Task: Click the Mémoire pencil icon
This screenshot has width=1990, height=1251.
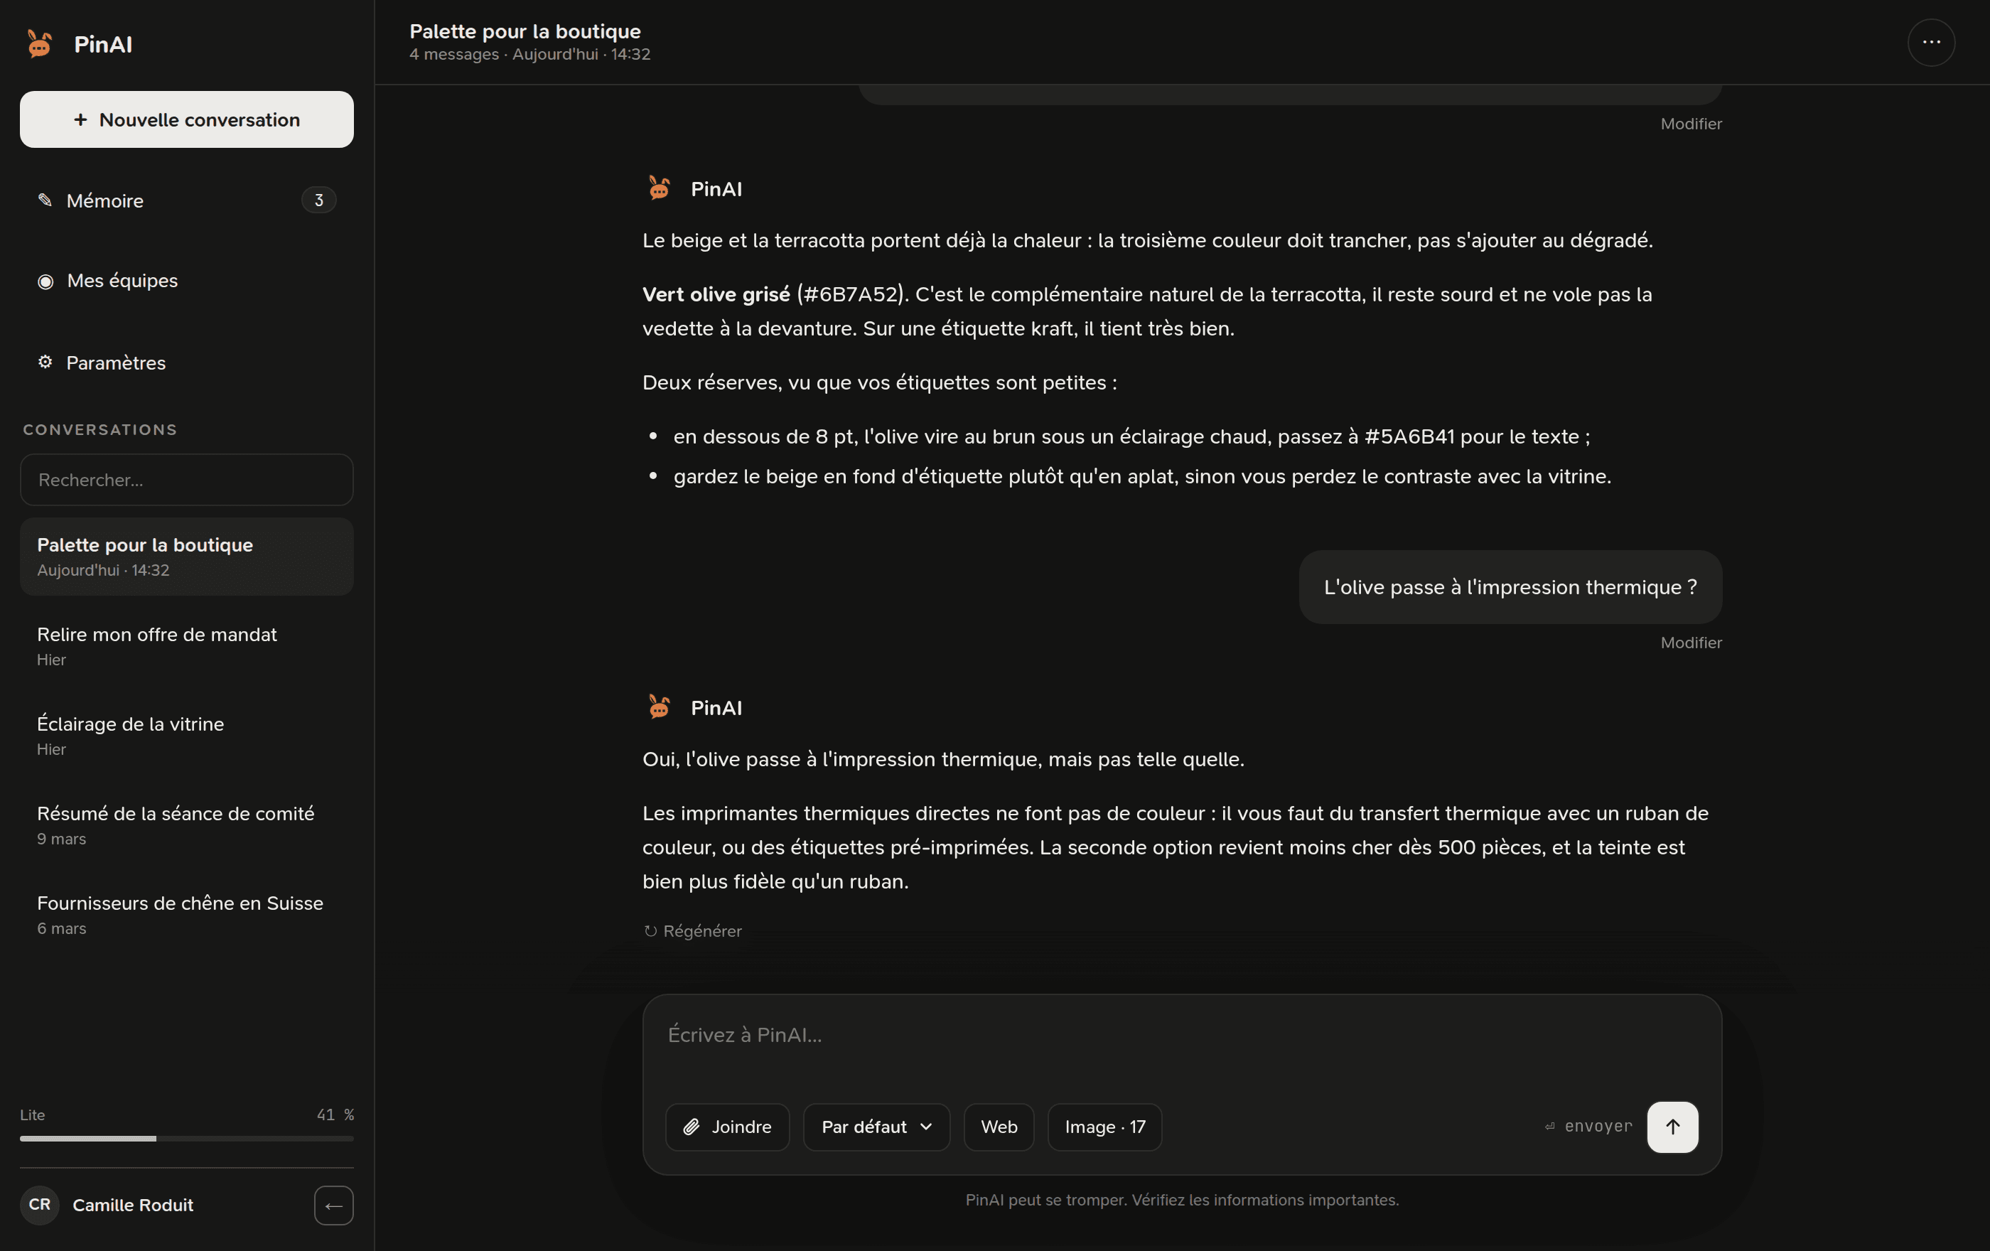Action: (x=45, y=200)
